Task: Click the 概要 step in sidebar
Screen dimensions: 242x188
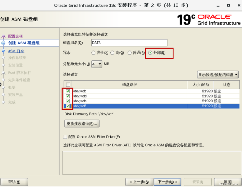Action: tap(12, 87)
